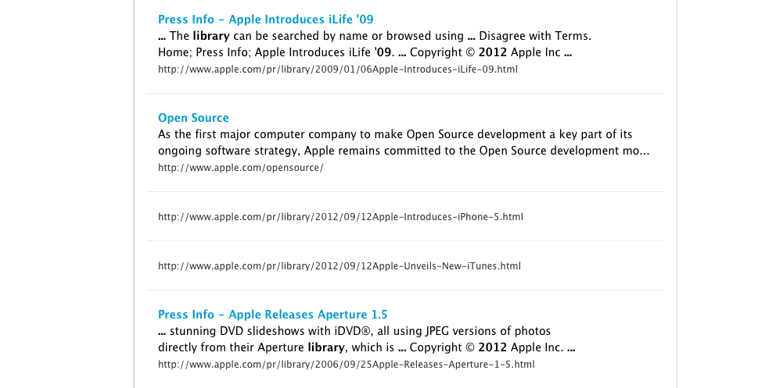The height and width of the screenshot is (388, 758).
Task: Open 'Apple Releases Aperture 1.5' press result title
Action: pyautogui.click(x=273, y=315)
